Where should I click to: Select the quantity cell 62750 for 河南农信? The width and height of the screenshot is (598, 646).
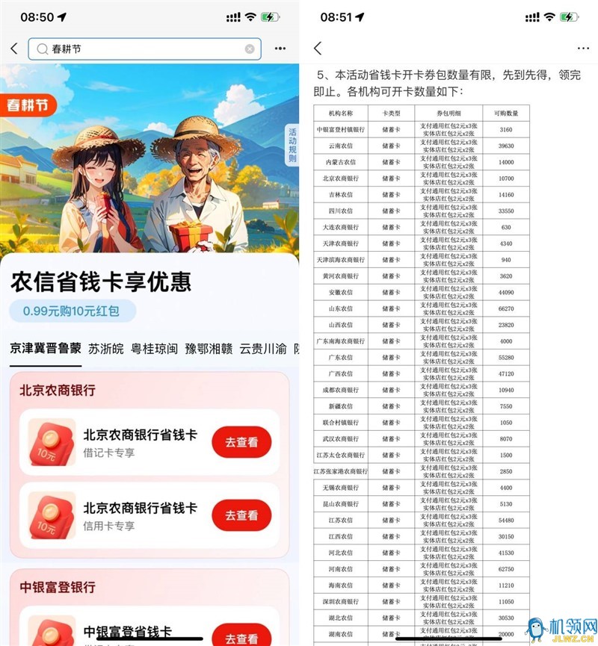506,569
